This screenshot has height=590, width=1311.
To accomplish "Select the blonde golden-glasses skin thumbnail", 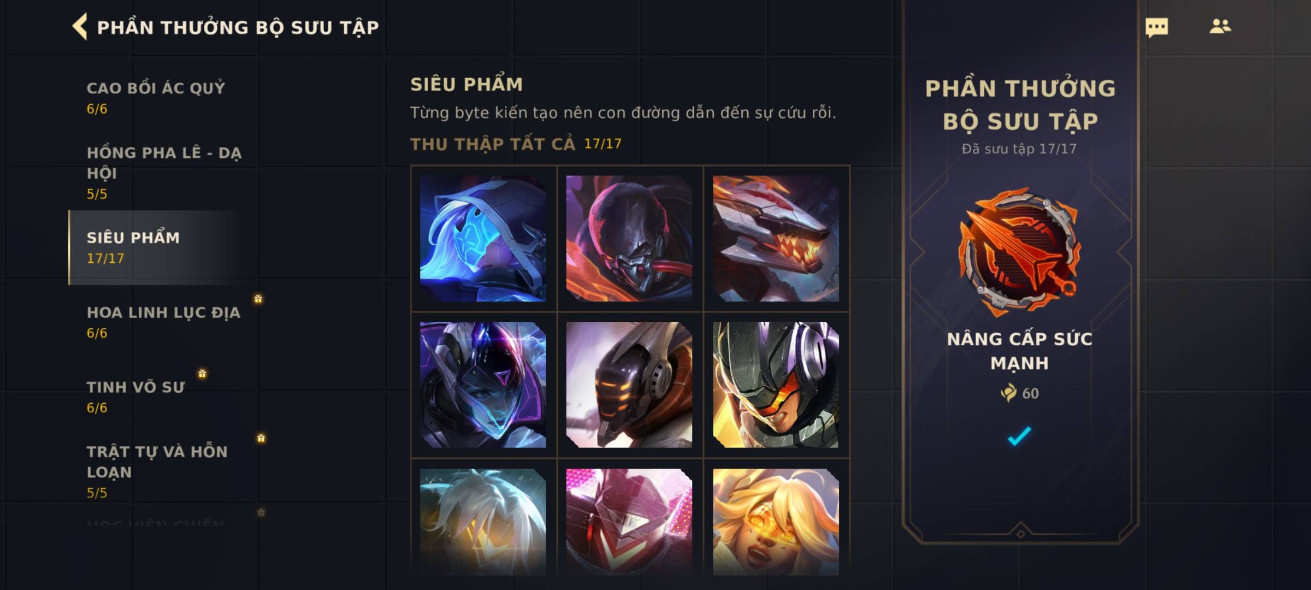I will point(776,522).
